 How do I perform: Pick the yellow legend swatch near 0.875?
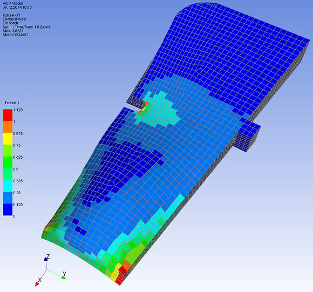[8, 139]
